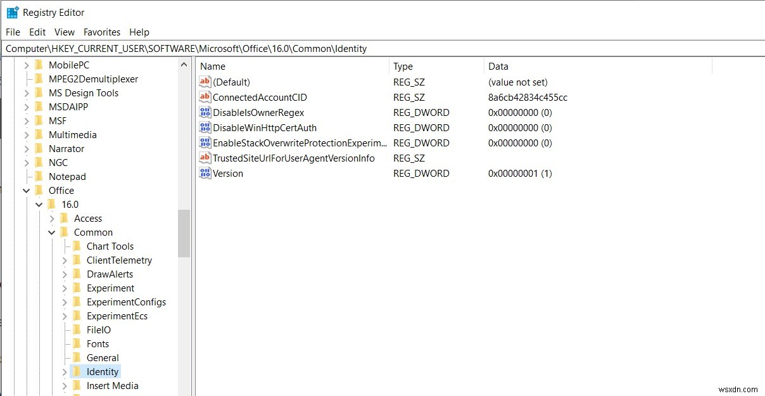
Task: Sort values by the Data column header
Action: pos(598,66)
